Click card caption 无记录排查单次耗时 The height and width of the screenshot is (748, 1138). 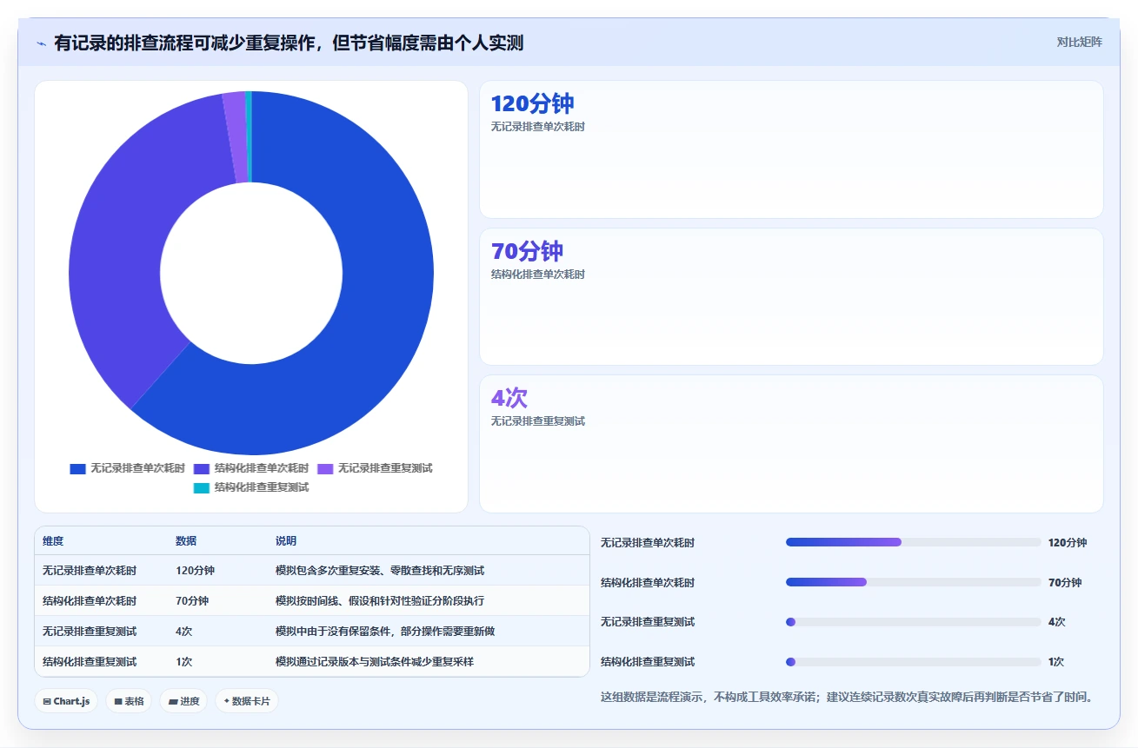[x=538, y=127]
